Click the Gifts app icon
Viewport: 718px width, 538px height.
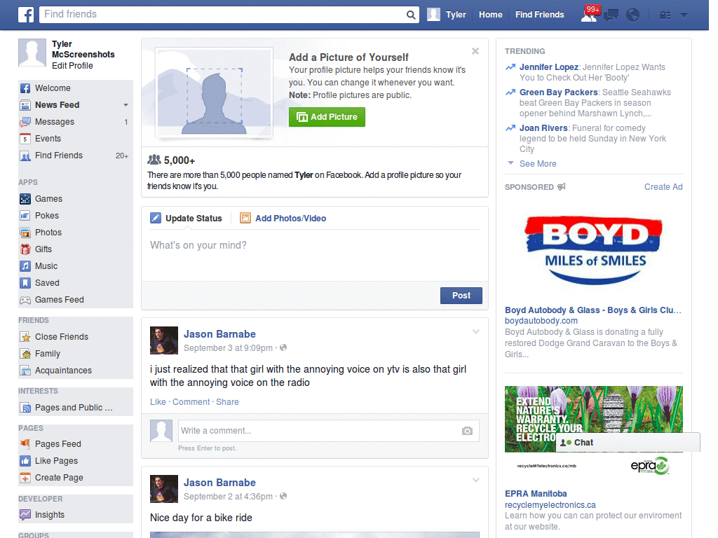[x=25, y=249]
